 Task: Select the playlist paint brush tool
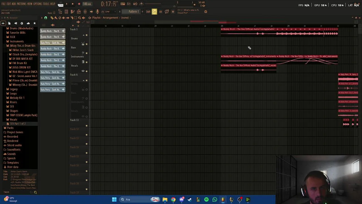pyautogui.click(x=56, y=18)
